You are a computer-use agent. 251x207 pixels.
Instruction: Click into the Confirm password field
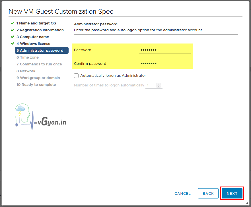[164, 64]
